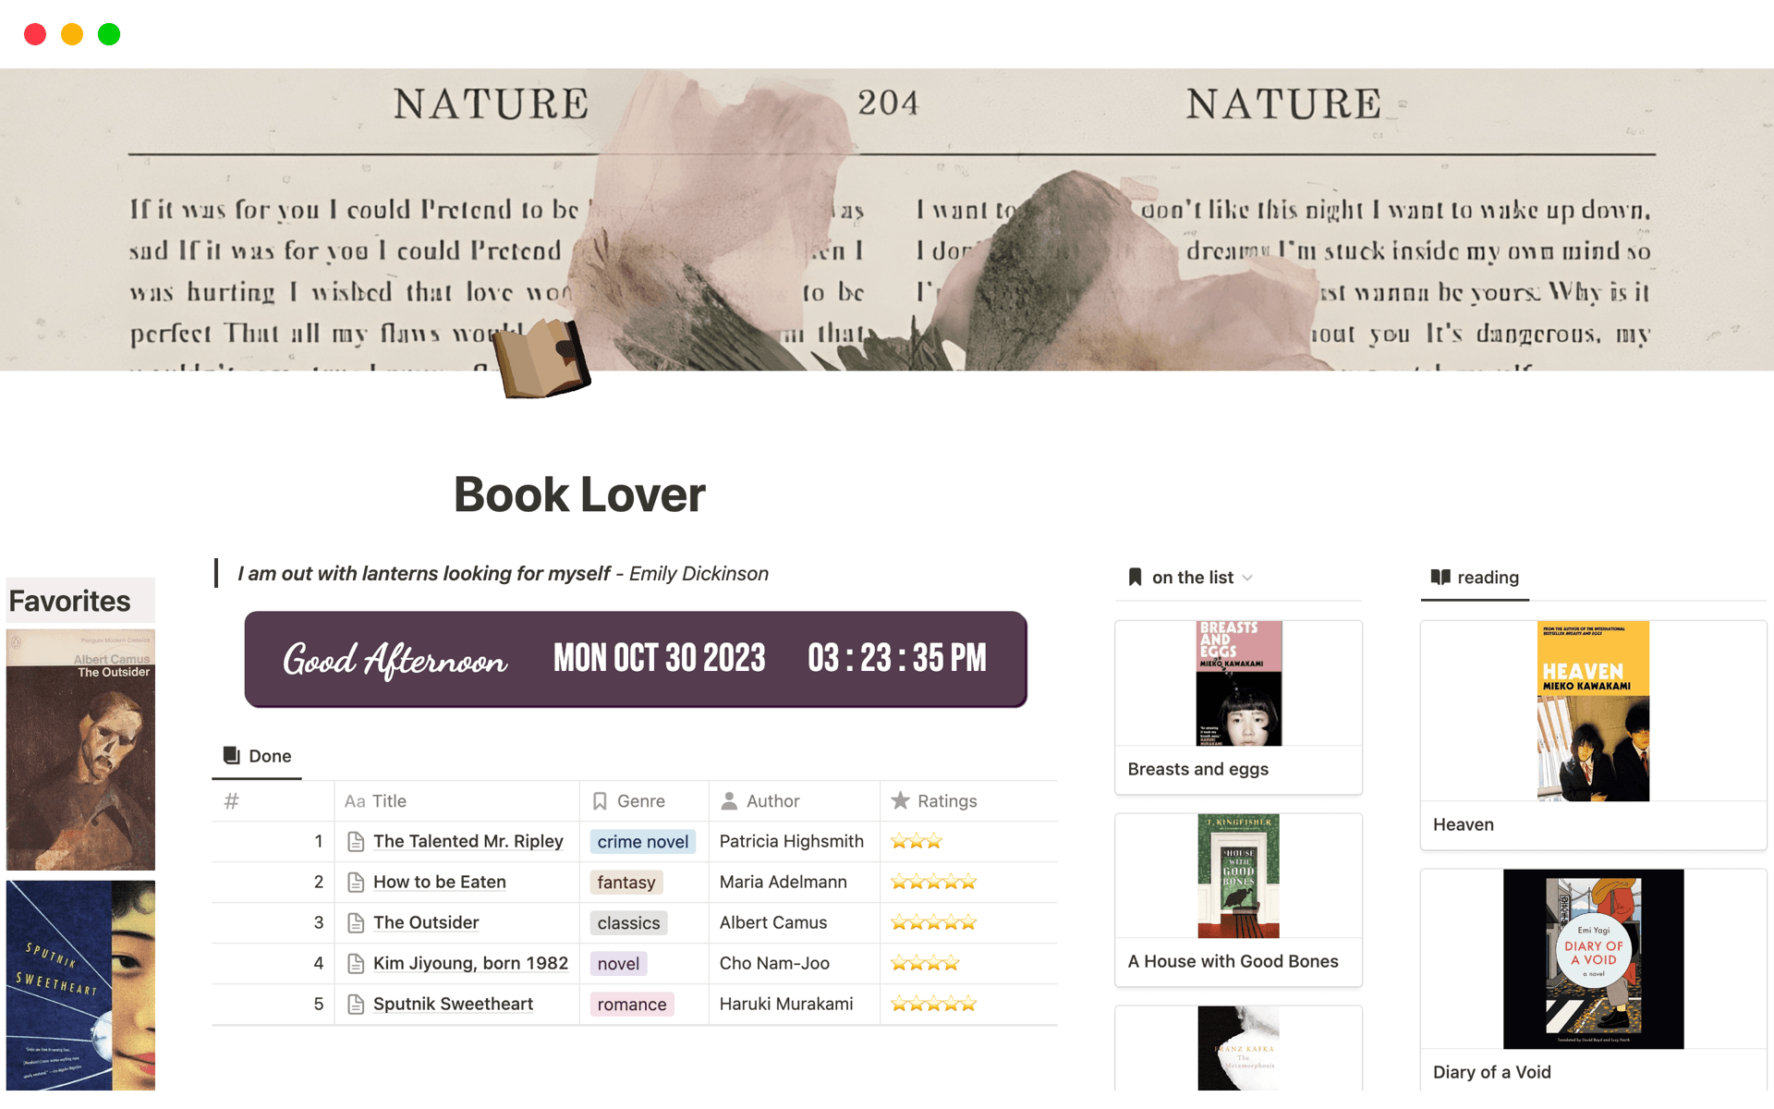Click the page icon beside How to be Eaten
The height and width of the screenshot is (1109, 1774).
pyautogui.click(x=356, y=883)
